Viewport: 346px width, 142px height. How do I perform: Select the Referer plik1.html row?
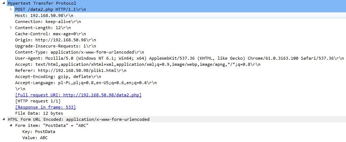tap(71, 71)
